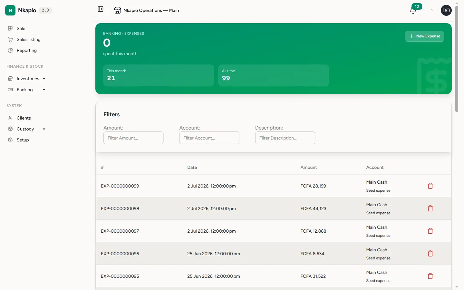
Task: Click the store icon beside Nkapio Operations
Action: (x=118, y=10)
